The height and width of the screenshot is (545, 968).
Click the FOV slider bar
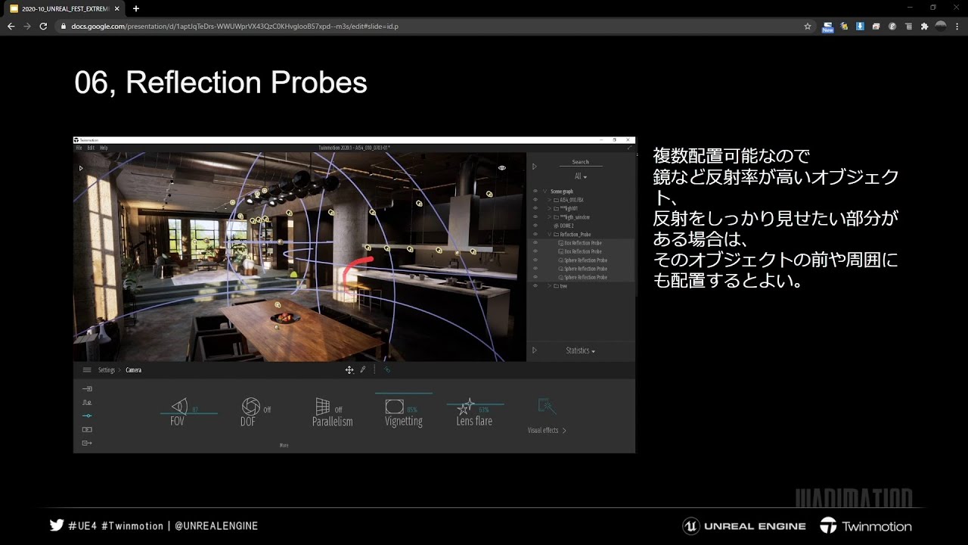188,413
